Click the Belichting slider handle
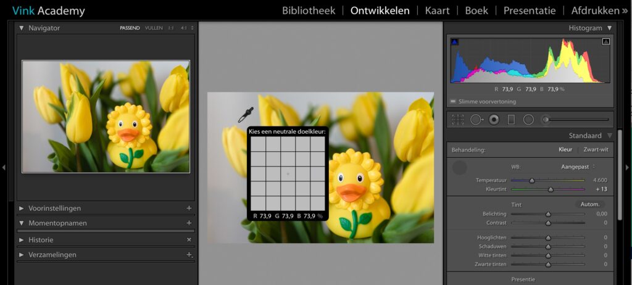The image size is (632, 285). coord(548,214)
